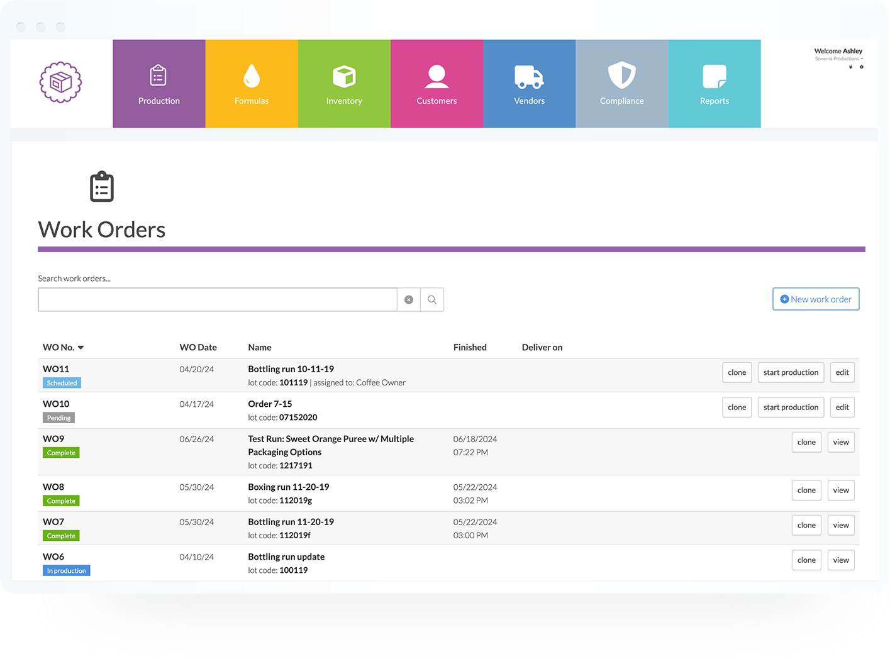The height and width of the screenshot is (659, 890).
Task: Open the Customers person tile
Action: [x=437, y=84]
